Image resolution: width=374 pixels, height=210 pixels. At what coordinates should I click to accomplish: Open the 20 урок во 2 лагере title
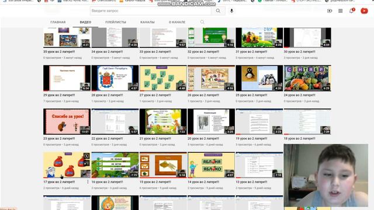203,138
